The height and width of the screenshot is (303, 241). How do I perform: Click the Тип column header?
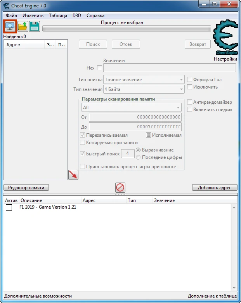tap(139, 200)
